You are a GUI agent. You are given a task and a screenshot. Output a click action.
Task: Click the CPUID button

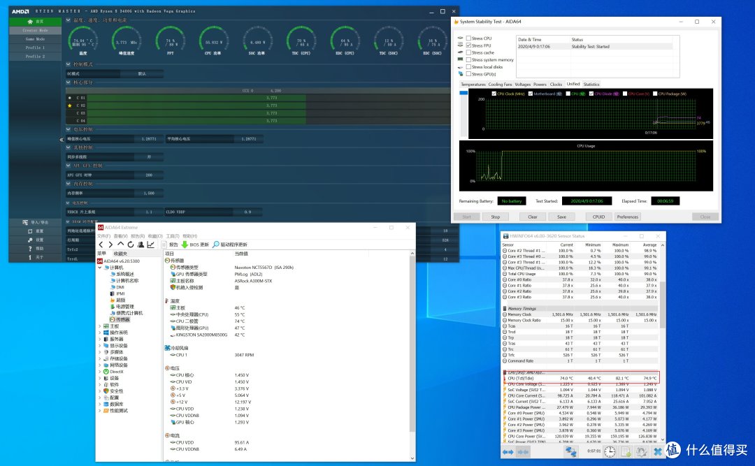598,217
